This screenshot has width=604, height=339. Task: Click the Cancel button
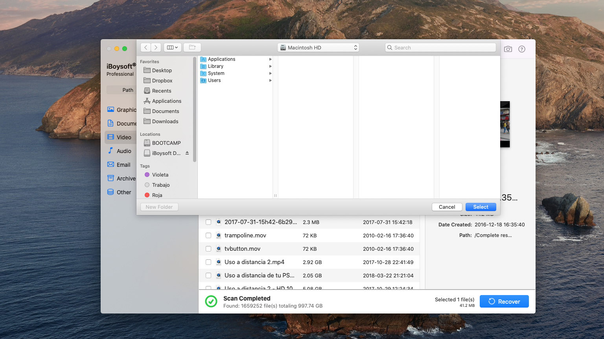(x=447, y=207)
